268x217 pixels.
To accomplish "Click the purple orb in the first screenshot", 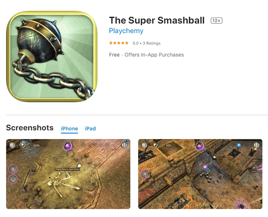I will click(68, 147).
